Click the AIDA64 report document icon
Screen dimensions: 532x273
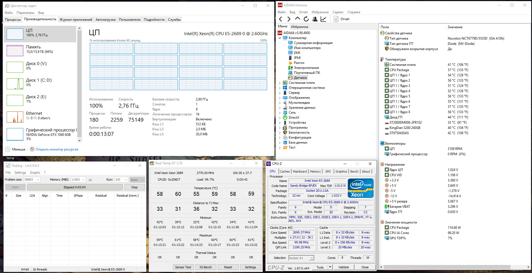tap(336, 19)
